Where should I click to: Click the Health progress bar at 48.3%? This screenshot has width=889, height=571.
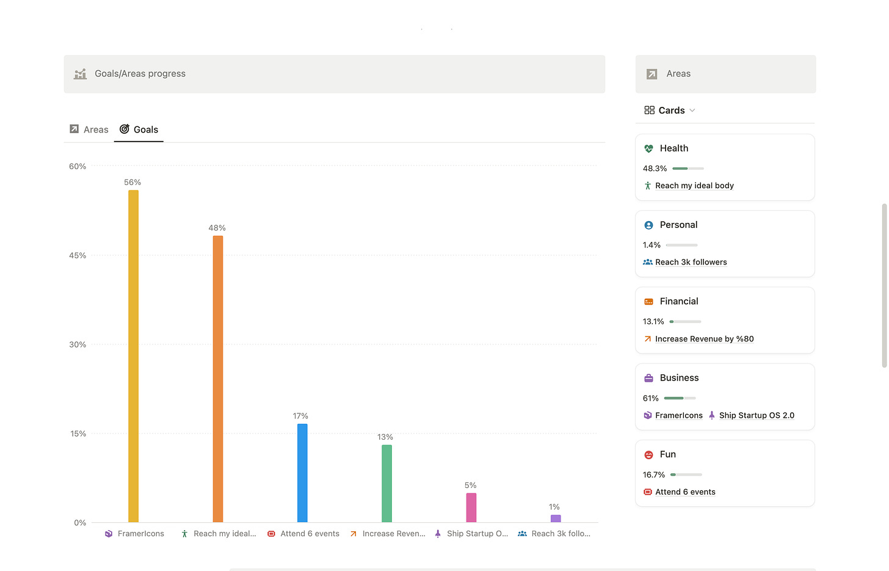tap(687, 168)
